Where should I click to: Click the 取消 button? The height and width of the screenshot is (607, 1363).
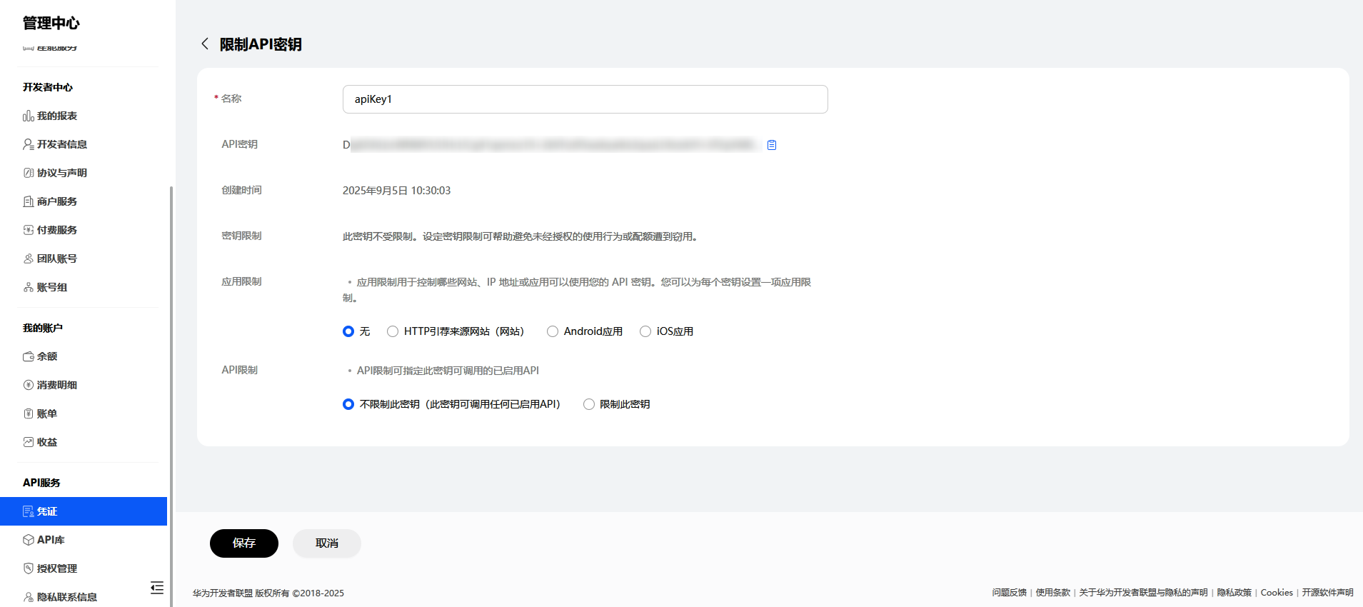(x=327, y=543)
